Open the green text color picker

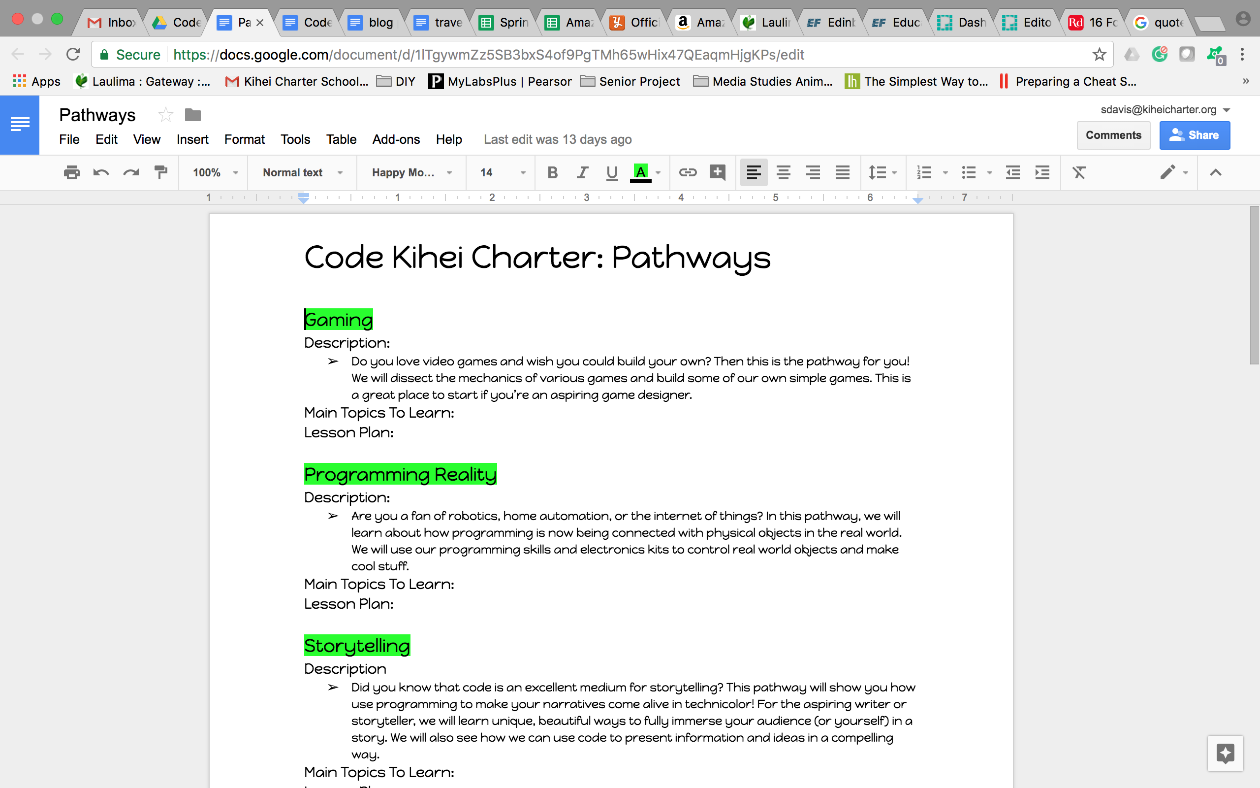point(641,172)
